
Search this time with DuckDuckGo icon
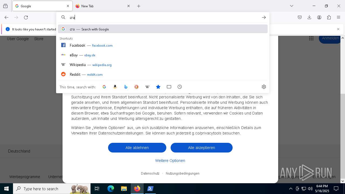tap(137, 87)
